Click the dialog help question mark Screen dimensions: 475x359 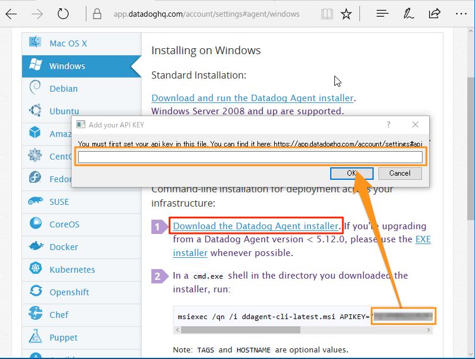[389, 124]
